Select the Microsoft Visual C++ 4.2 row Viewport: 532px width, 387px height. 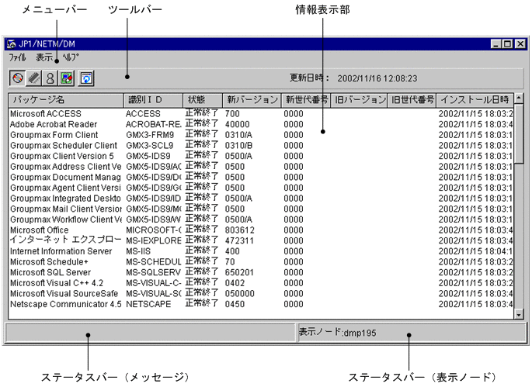[261, 283]
